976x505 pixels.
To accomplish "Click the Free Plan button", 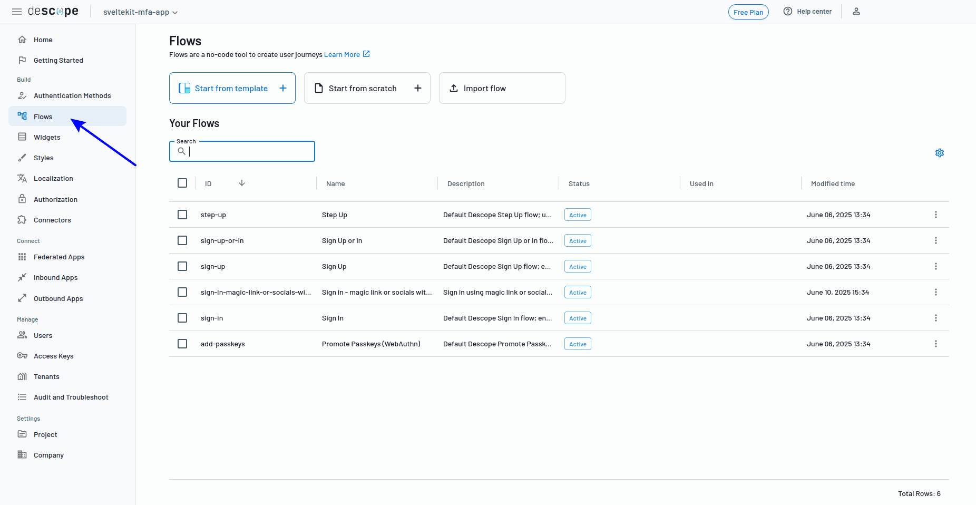I will coord(748,12).
